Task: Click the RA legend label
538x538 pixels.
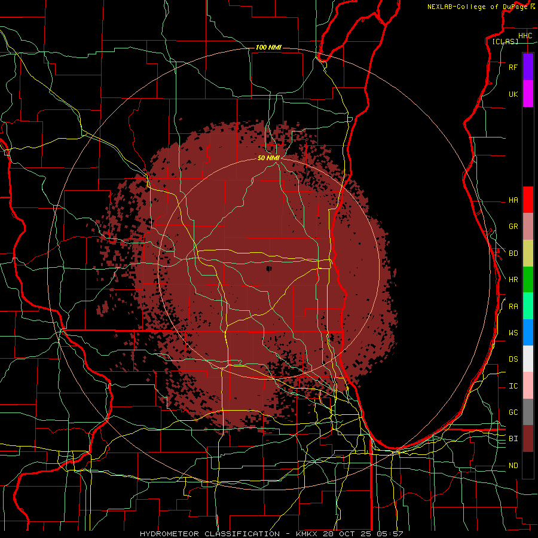Action: point(513,307)
